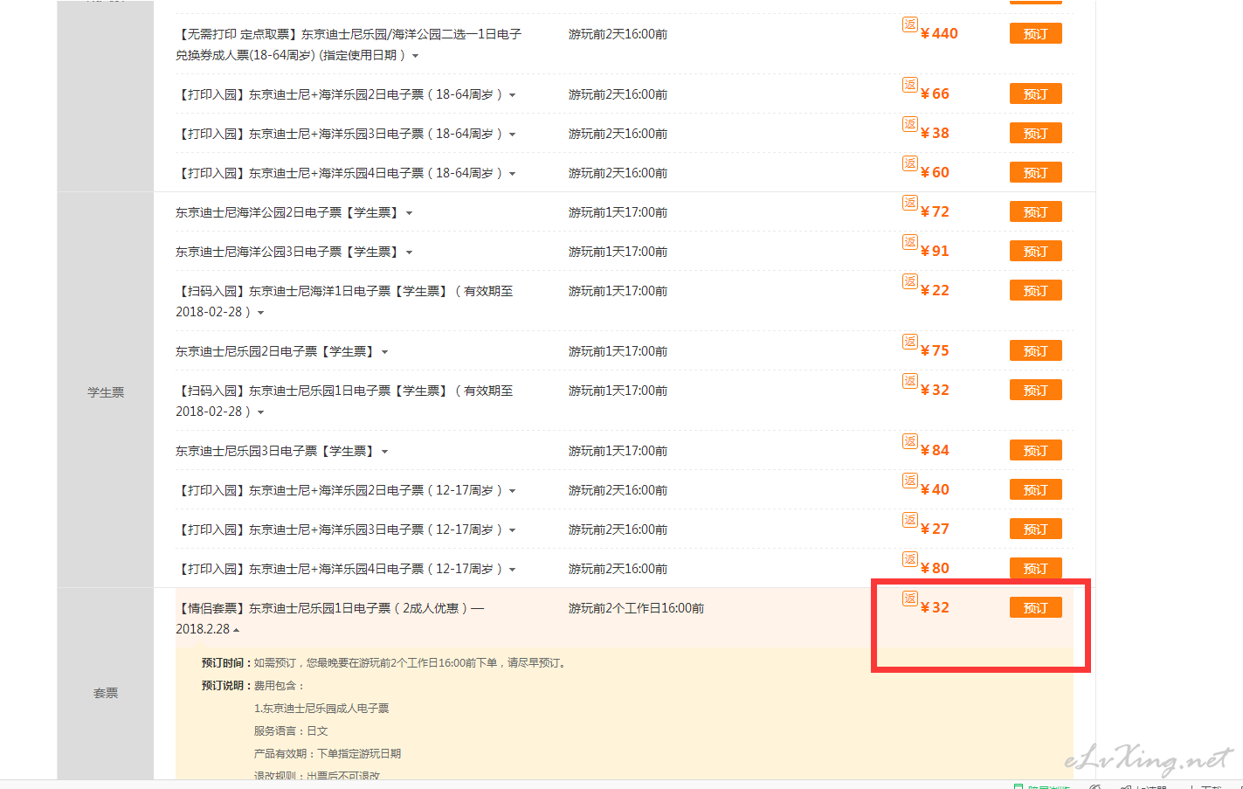The image size is (1243, 789).
Task: Click 预订 for the ¥91 student ticket
Action: click(x=1035, y=252)
